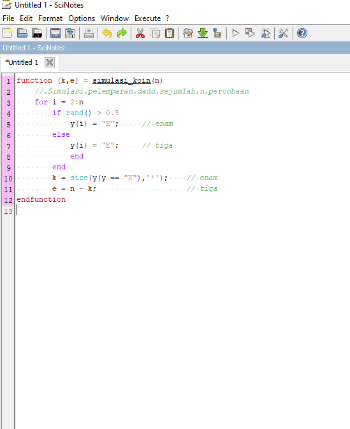Click line number 12 in gutter
Image resolution: width=350 pixels, height=429 pixels.
[x=8, y=200]
